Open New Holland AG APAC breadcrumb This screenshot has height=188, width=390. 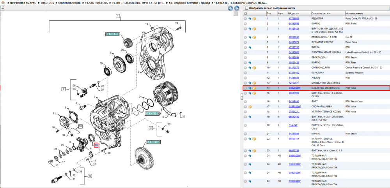(23, 3)
